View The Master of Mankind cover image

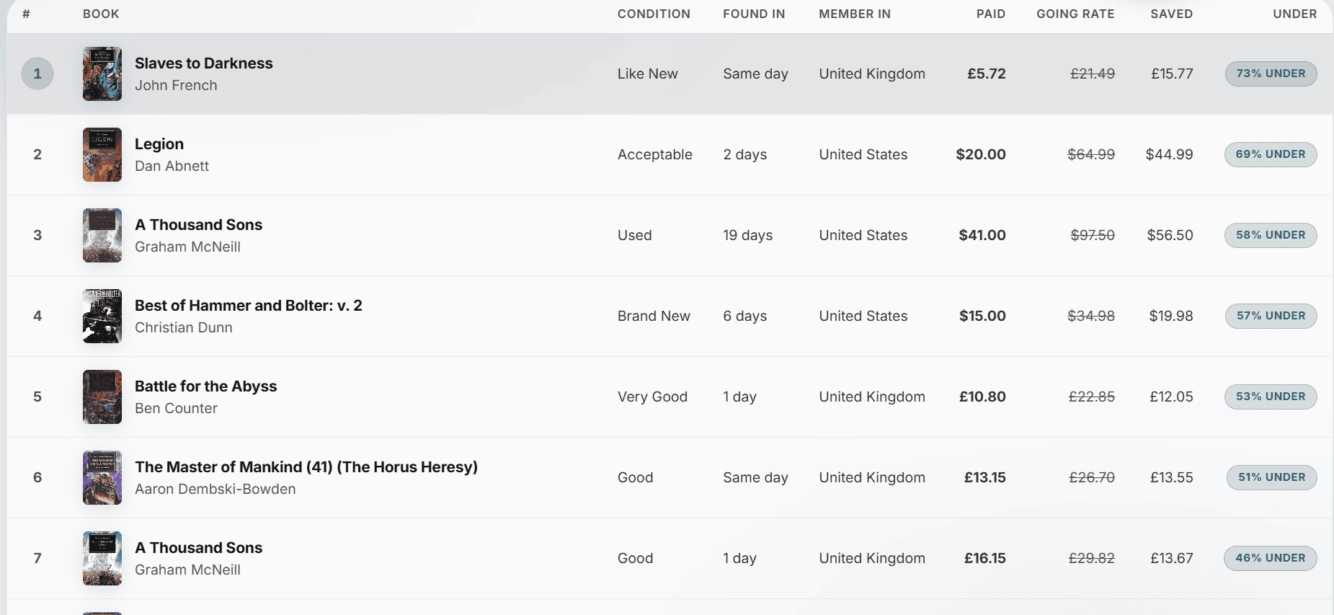coord(102,477)
